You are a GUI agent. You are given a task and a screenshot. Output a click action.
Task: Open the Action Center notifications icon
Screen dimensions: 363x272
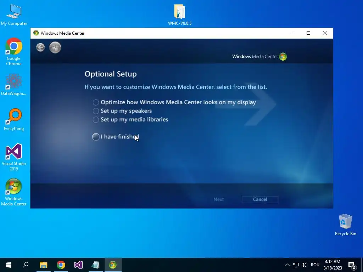(x=352, y=266)
